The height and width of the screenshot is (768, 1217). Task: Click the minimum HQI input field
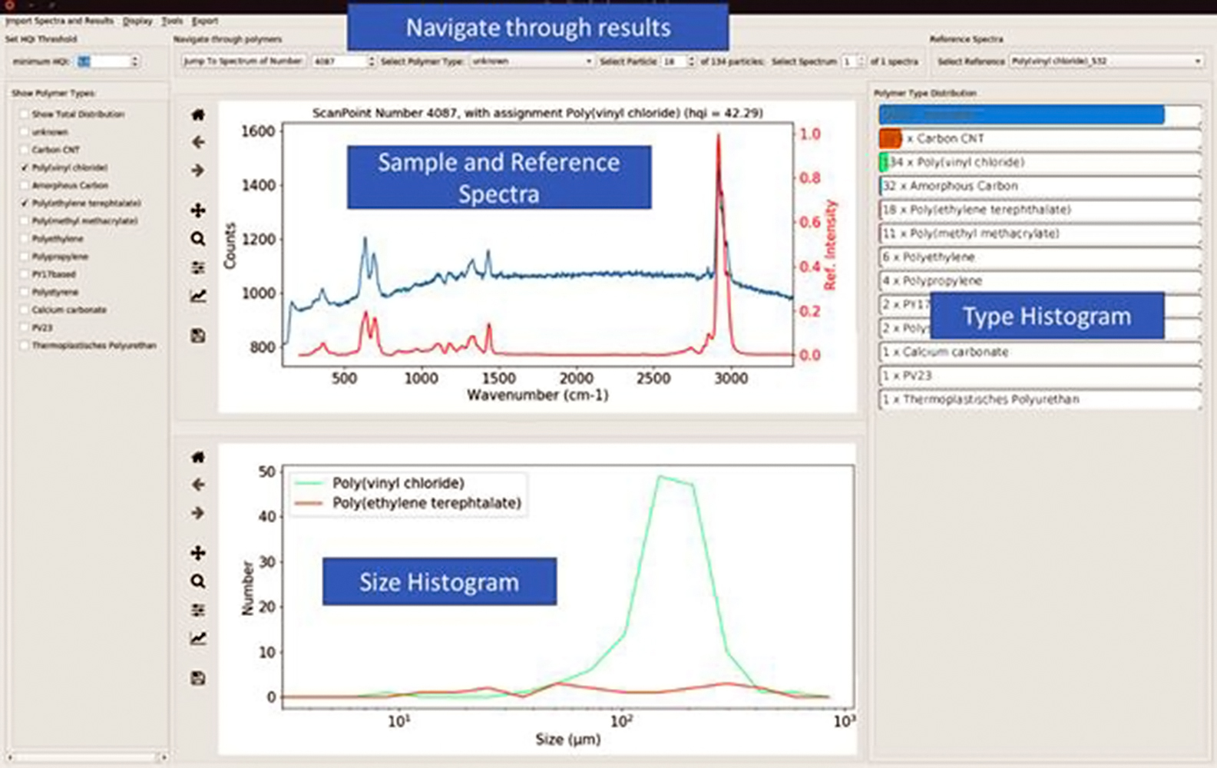click(104, 61)
